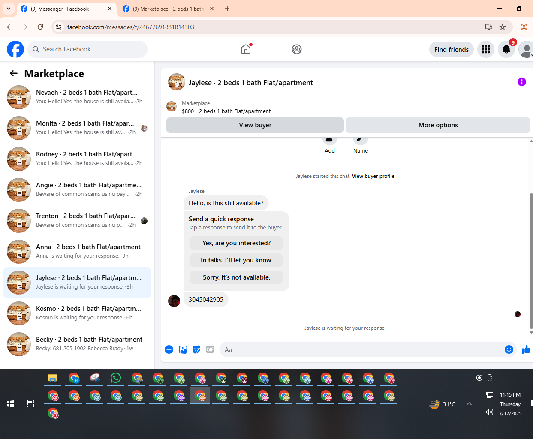The height and width of the screenshot is (439, 533).
Task: Click the open more actions plus icon
Action: tap(169, 349)
